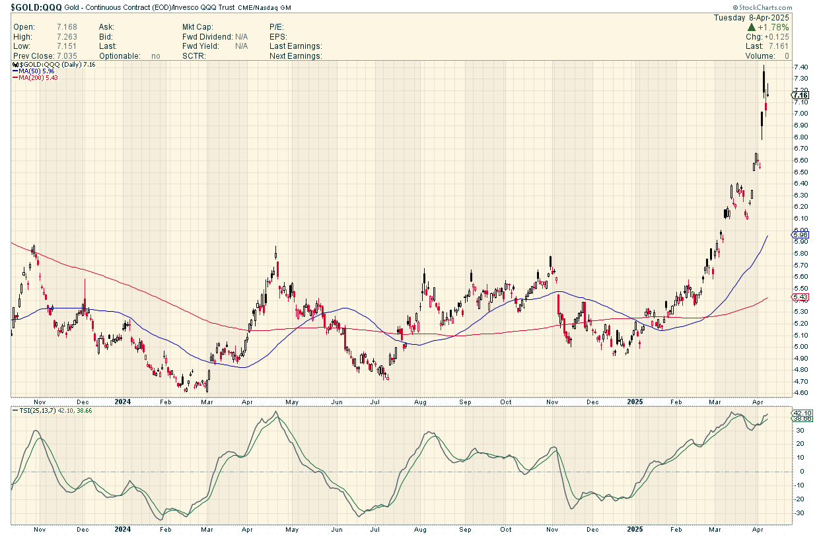
Task: Click the 4.90 price axis label
Action: pyautogui.click(x=801, y=357)
